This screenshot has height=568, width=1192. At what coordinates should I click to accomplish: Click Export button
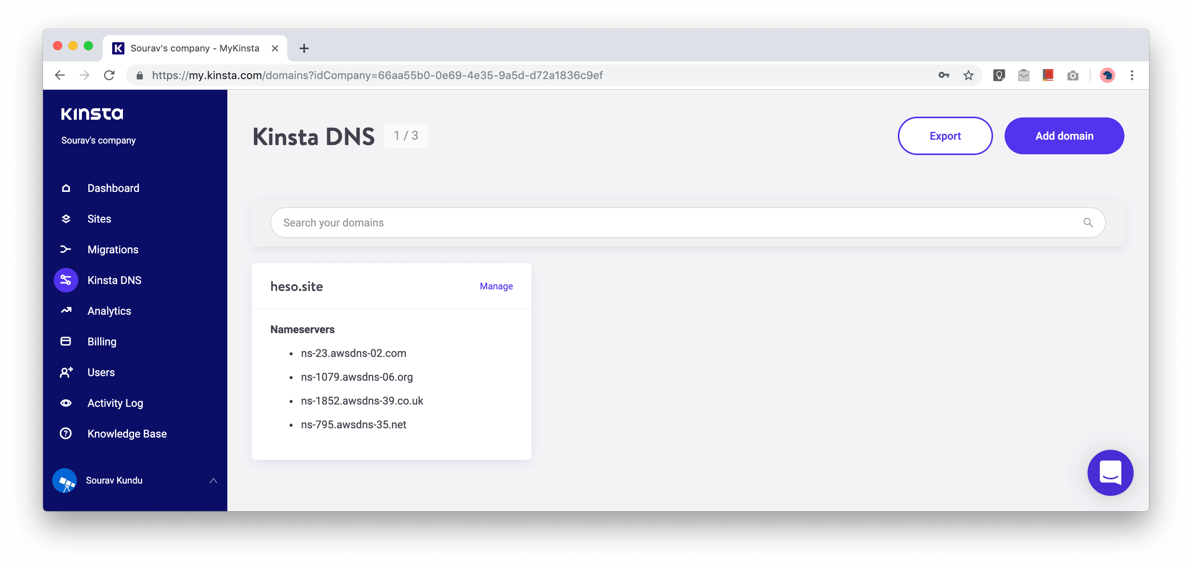(x=945, y=136)
